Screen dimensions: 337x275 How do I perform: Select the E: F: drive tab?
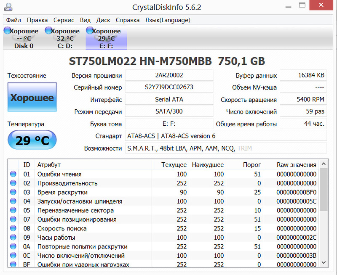(x=106, y=38)
